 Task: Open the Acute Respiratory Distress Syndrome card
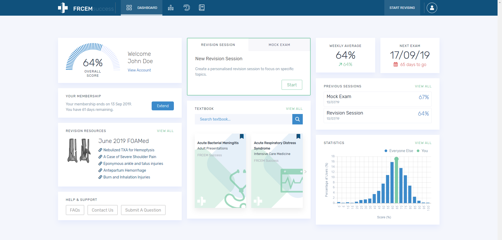pos(277,171)
